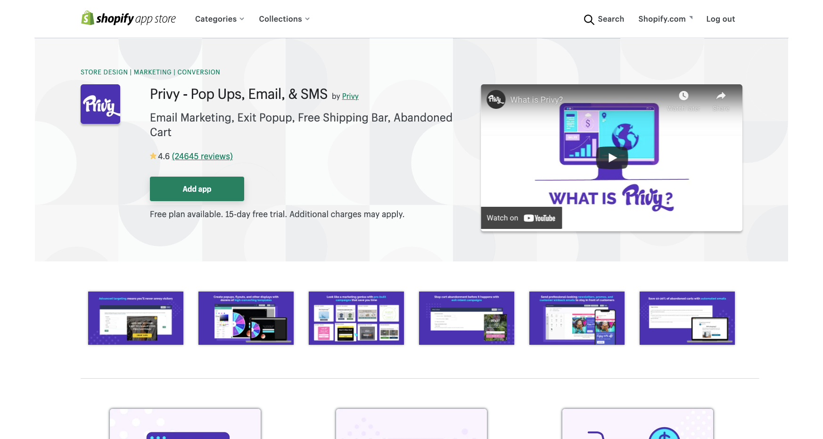Open the abandoned carts automated emails thumbnail
The image size is (823, 439).
pos(687,318)
